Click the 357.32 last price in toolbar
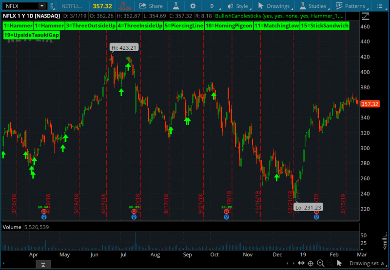The image size is (390, 270). click(x=102, y=6)
